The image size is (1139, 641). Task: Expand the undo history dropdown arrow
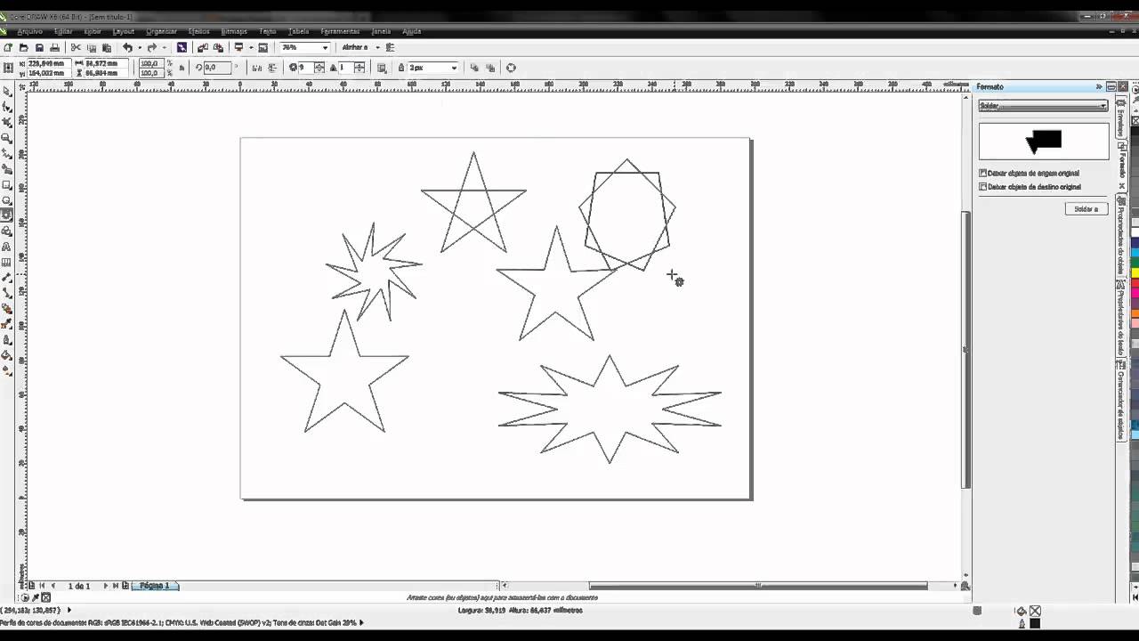(x=139, y=47)
